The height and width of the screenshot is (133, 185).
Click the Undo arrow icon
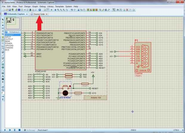tap(72, 10)
